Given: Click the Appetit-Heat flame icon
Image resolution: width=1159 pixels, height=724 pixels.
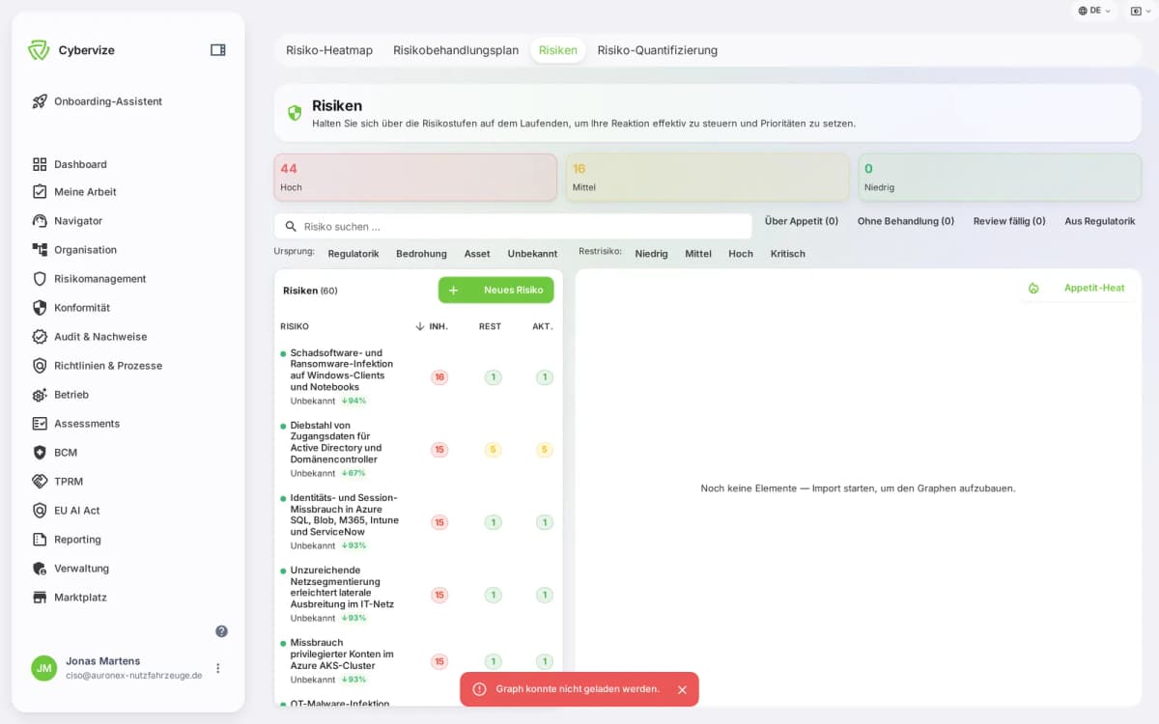Looking at the screenshot, I should pos(1033,288).
